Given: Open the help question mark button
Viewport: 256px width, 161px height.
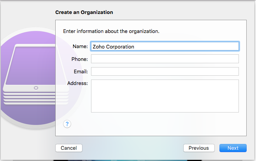Looking at the screenshot, I should click(67, 124).
